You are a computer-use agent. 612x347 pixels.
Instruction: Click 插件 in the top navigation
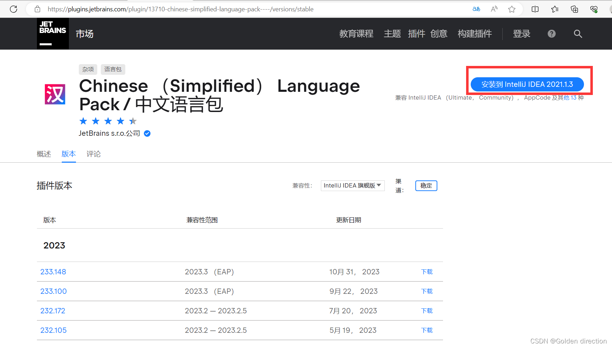[416, 34]
